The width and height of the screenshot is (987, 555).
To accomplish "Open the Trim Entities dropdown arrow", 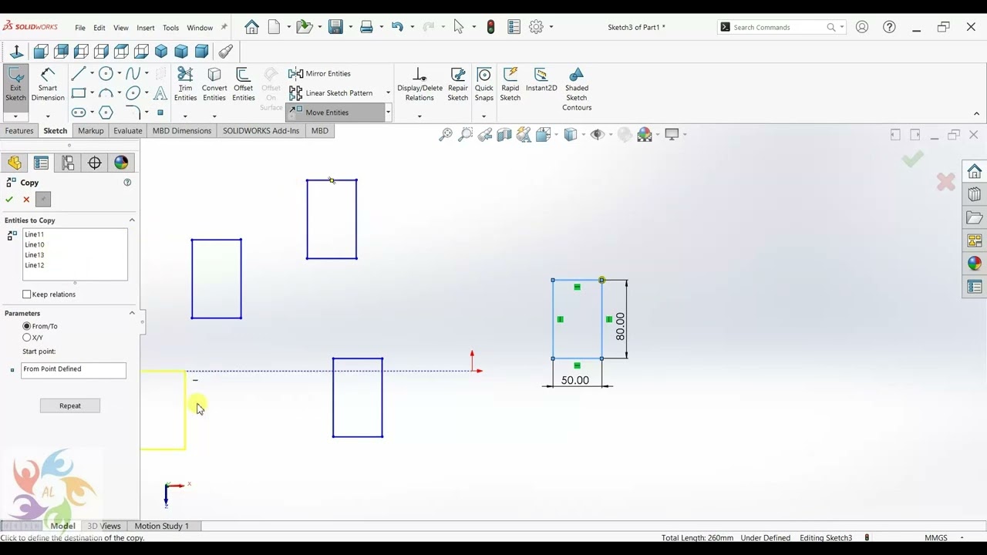I will [x=185, y=116].
